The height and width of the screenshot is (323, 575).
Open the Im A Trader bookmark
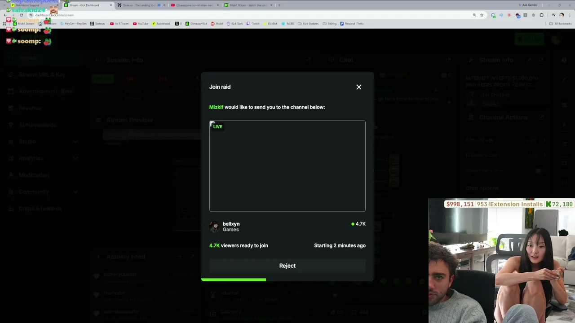coord(119,24)
